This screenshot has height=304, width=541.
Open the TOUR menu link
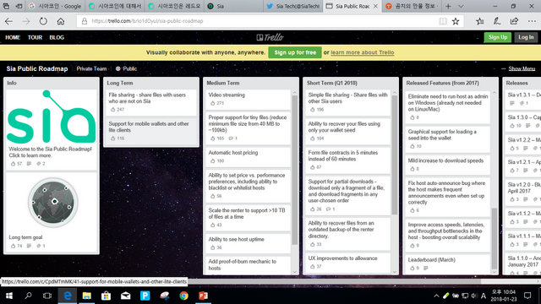pos(35,37)
